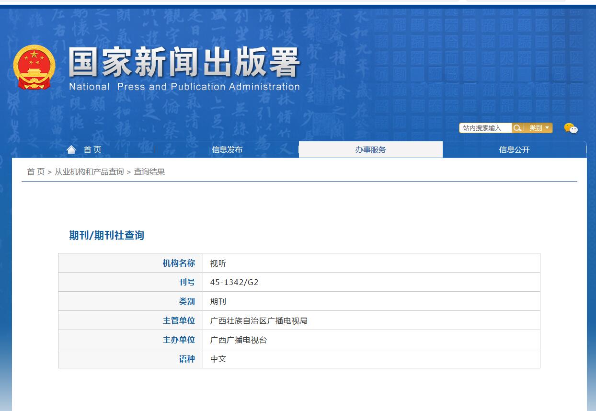This screenshot has height=411, width=596.
Task: Switch to the 办事服务 tab
Action: click(371, 149)
